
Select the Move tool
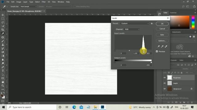(3, 15)
